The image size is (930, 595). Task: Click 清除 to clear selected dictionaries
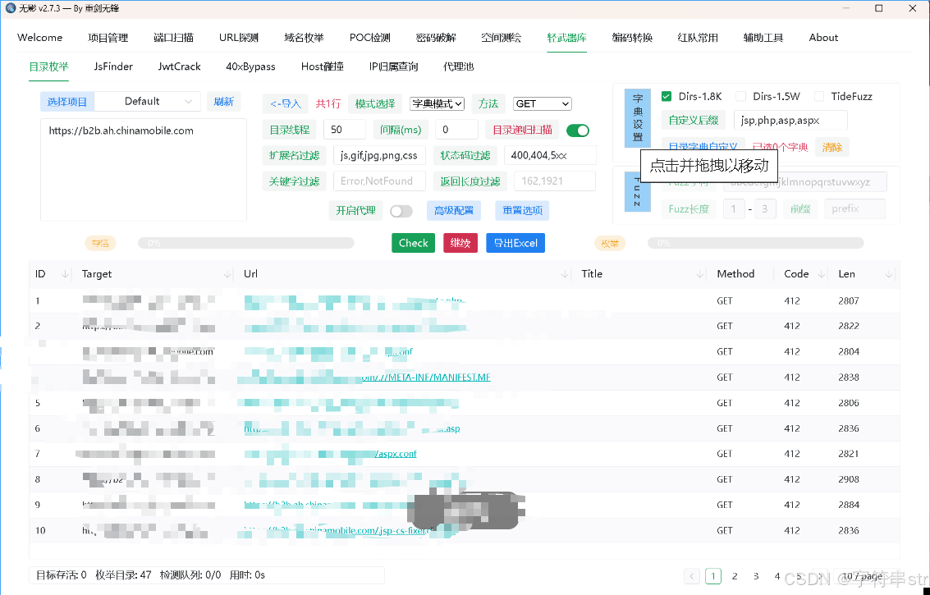[x=830, y=146]
